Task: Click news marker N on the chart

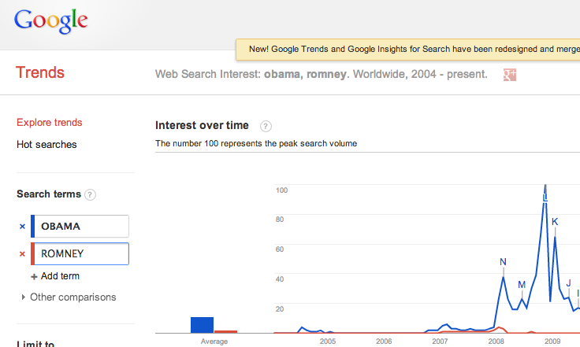Action: pos(504,262)
